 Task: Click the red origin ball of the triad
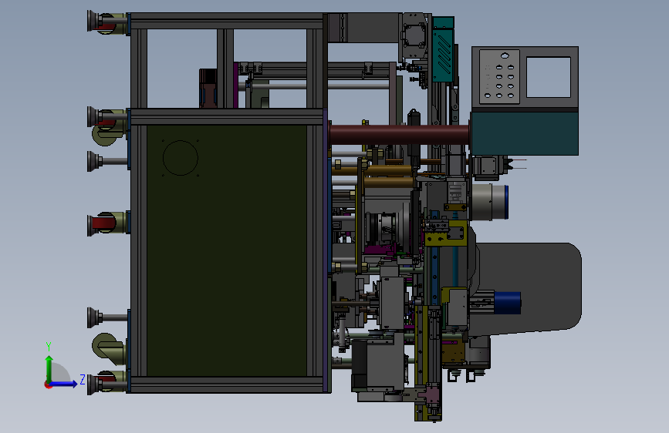point(47,384)
